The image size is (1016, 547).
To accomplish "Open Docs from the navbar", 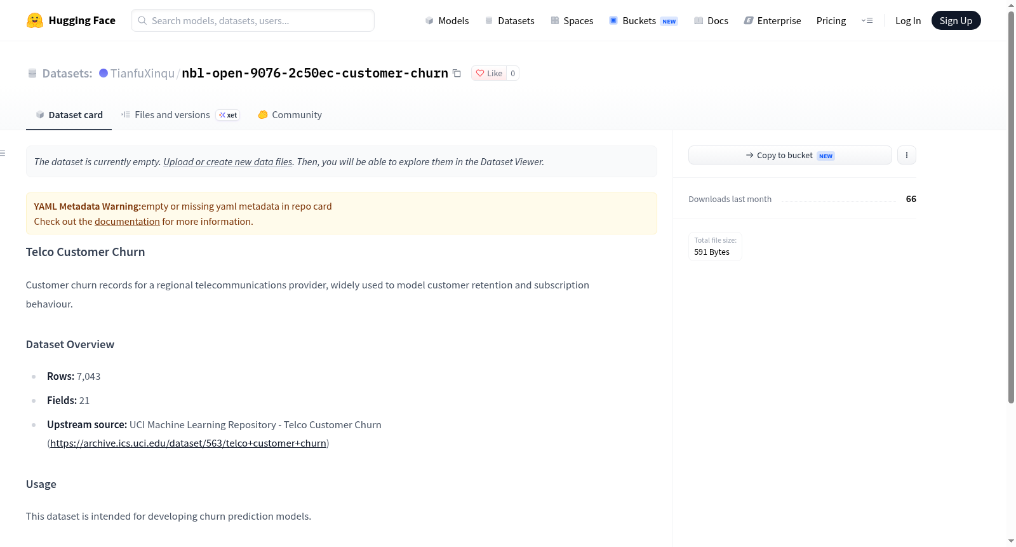I will click(x=711, y=20).
